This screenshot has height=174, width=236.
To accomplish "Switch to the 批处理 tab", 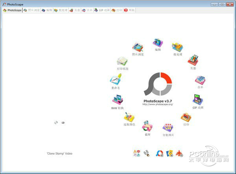I will [x=61, y=10].
